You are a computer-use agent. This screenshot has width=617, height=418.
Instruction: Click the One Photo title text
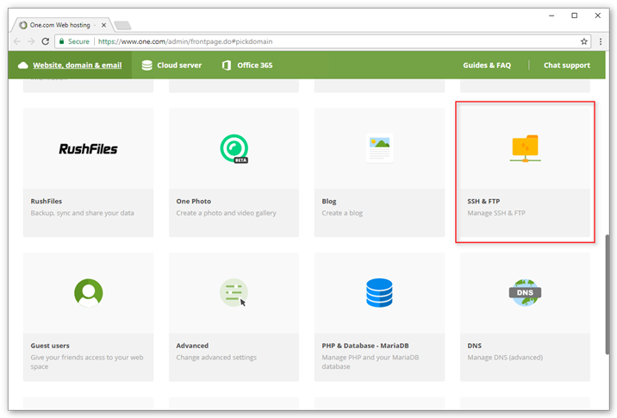[194, 201]
